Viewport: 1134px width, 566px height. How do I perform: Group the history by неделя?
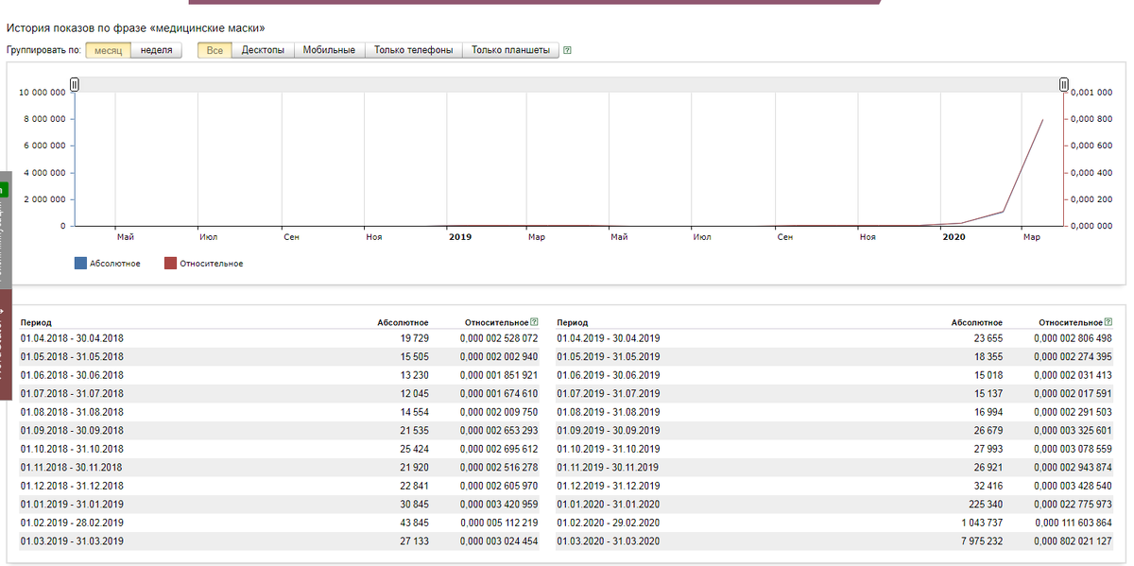point(156,50)
